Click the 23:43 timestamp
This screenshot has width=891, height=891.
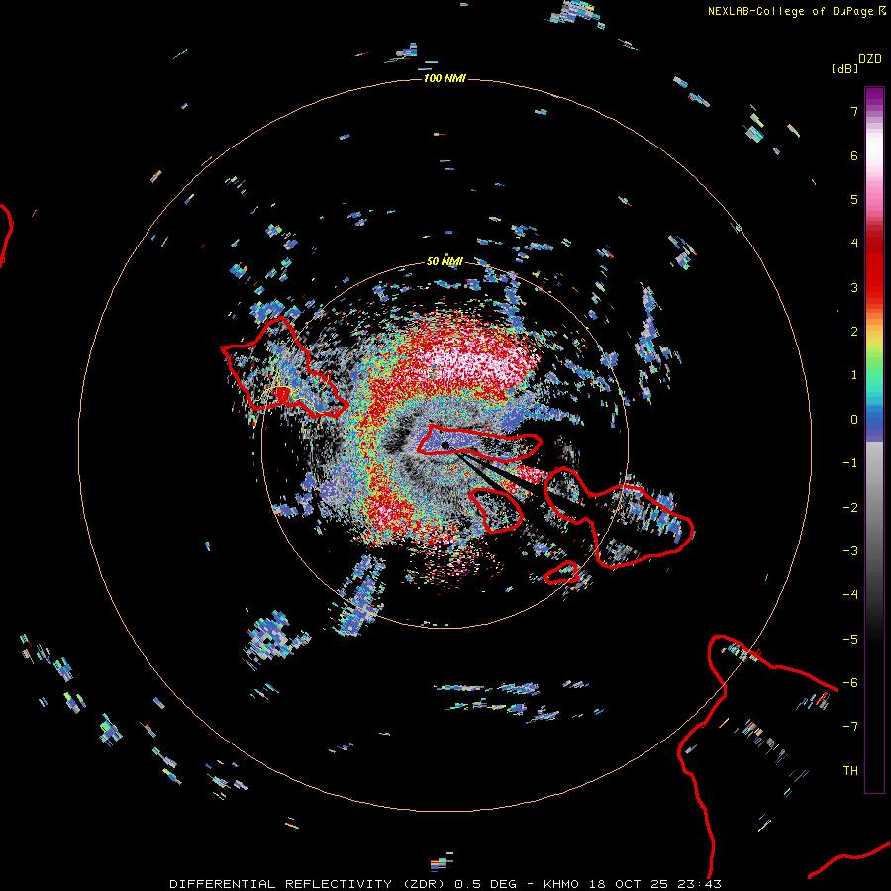coord(700,884)
